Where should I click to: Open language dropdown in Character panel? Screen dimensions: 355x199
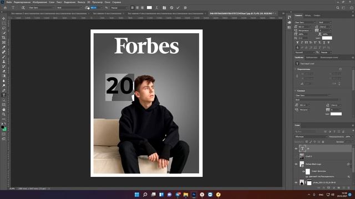pyautogui.click(x=305, y=53)
